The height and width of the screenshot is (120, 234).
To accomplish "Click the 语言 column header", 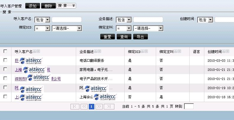I will [196, 52].
